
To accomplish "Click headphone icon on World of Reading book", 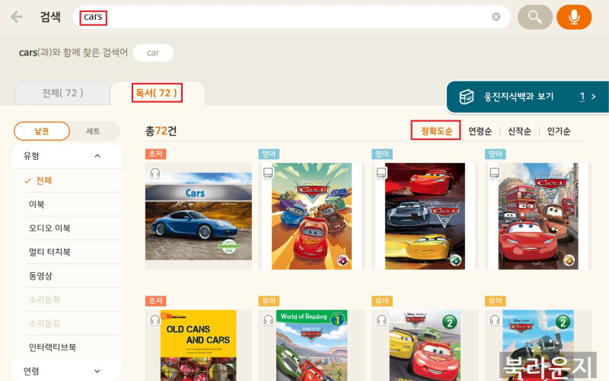I will [x=269, y=320].
